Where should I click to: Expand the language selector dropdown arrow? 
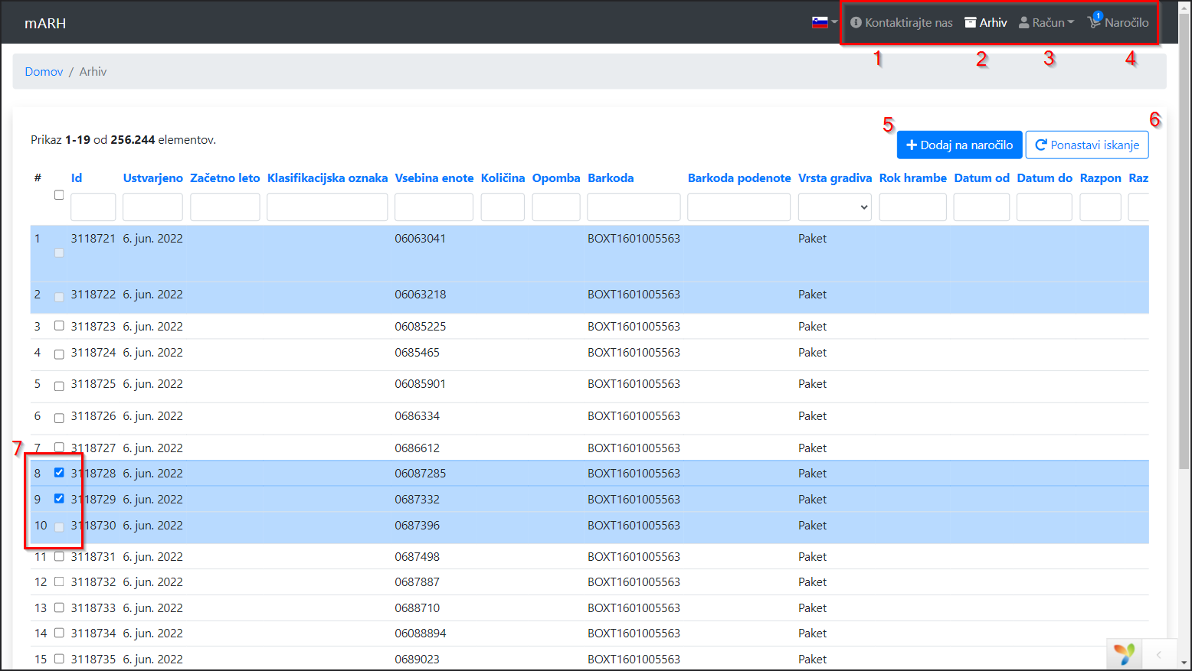[x=834, y=22]
